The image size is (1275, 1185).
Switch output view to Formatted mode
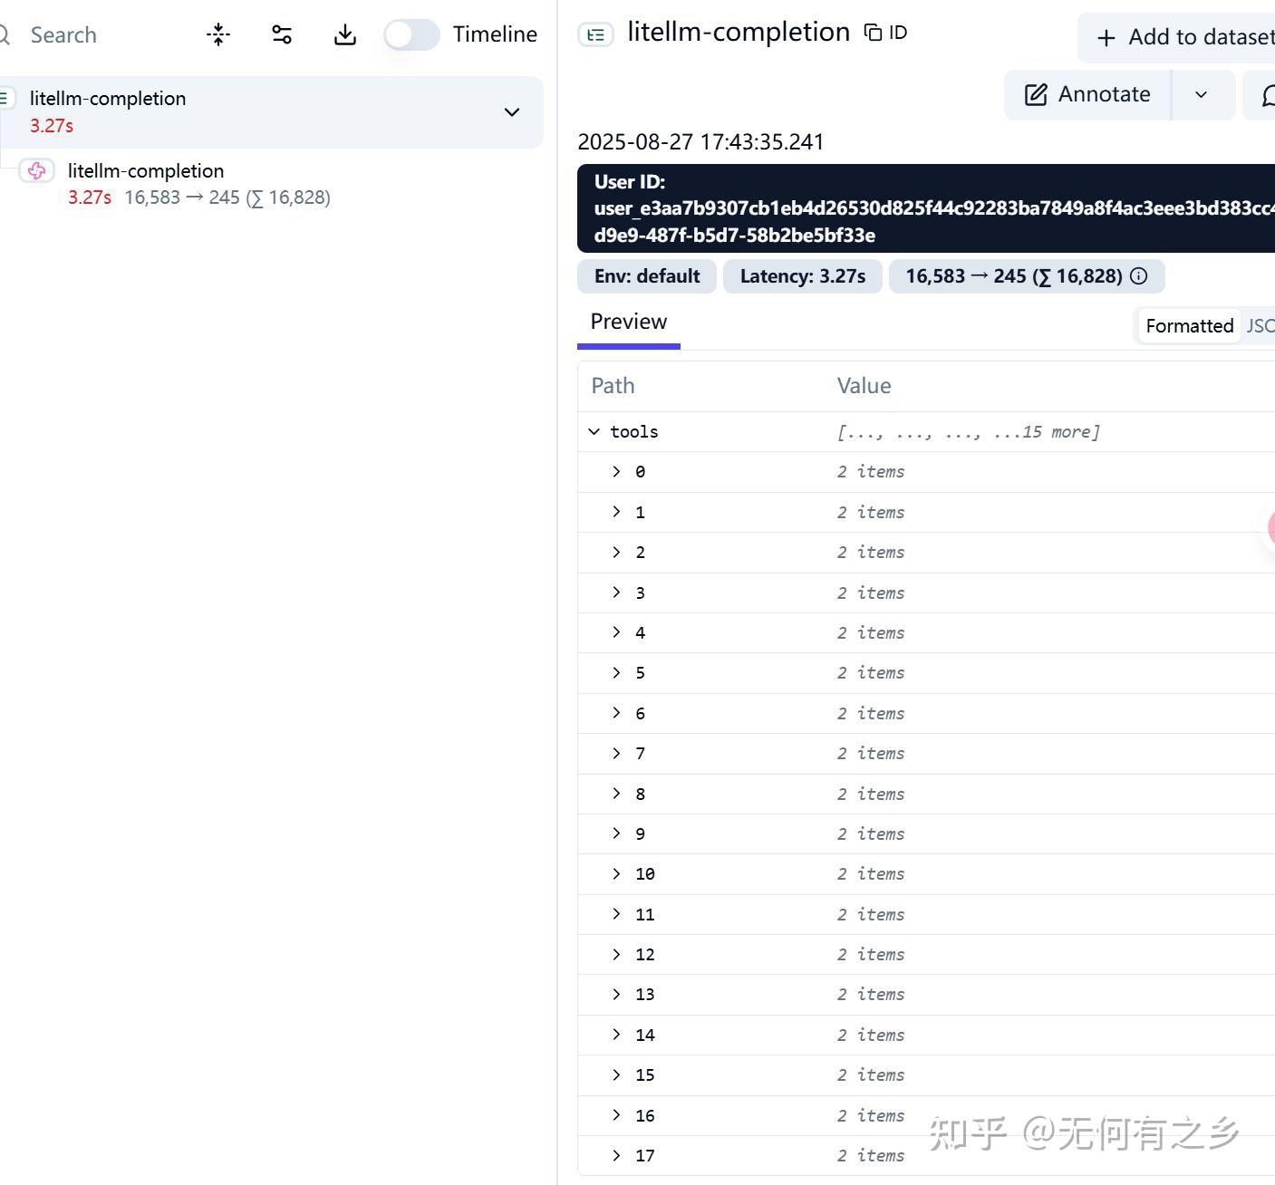tap(1189, 325)
